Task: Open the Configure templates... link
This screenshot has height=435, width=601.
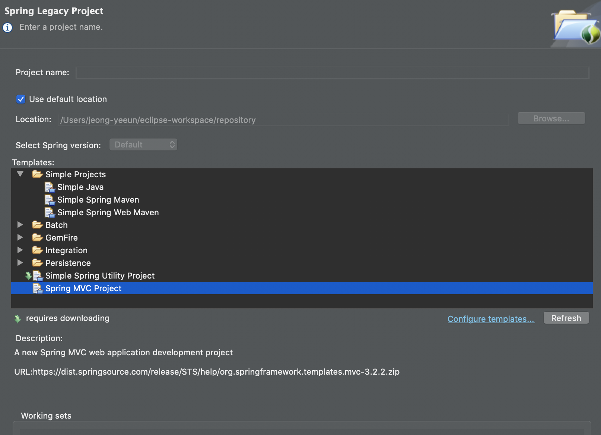Action: click(x=491, y=319)
